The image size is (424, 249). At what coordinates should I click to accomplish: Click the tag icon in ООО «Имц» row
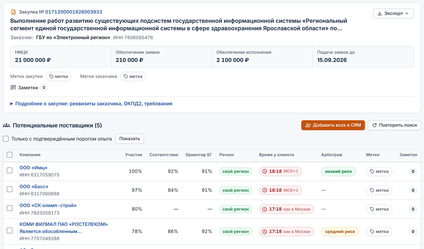point(372,172)
